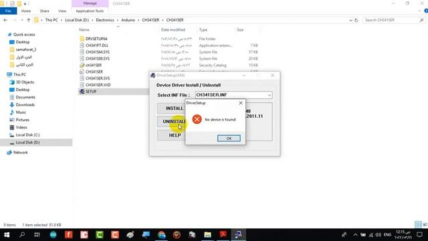Open Adobe Acrobat taskbar icon
The image size is (428, 241).
pos(223,235)
